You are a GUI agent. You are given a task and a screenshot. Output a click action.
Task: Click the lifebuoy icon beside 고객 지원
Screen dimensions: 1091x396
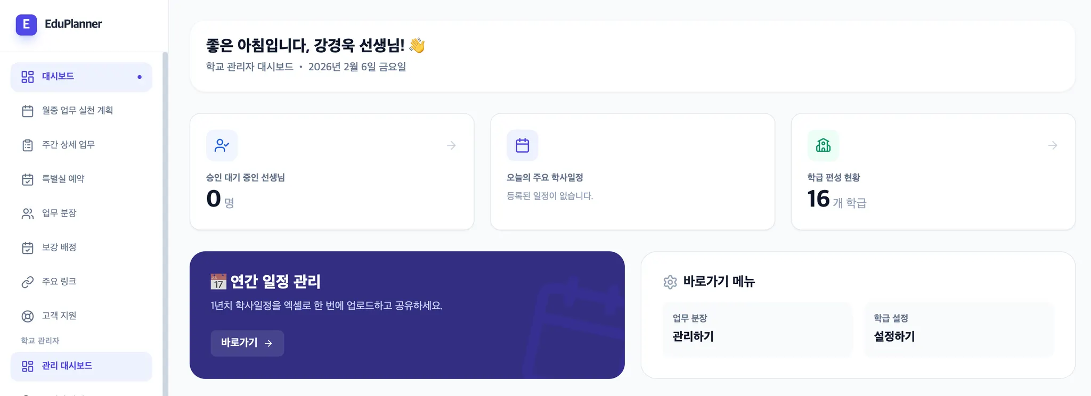click(28, 316)
